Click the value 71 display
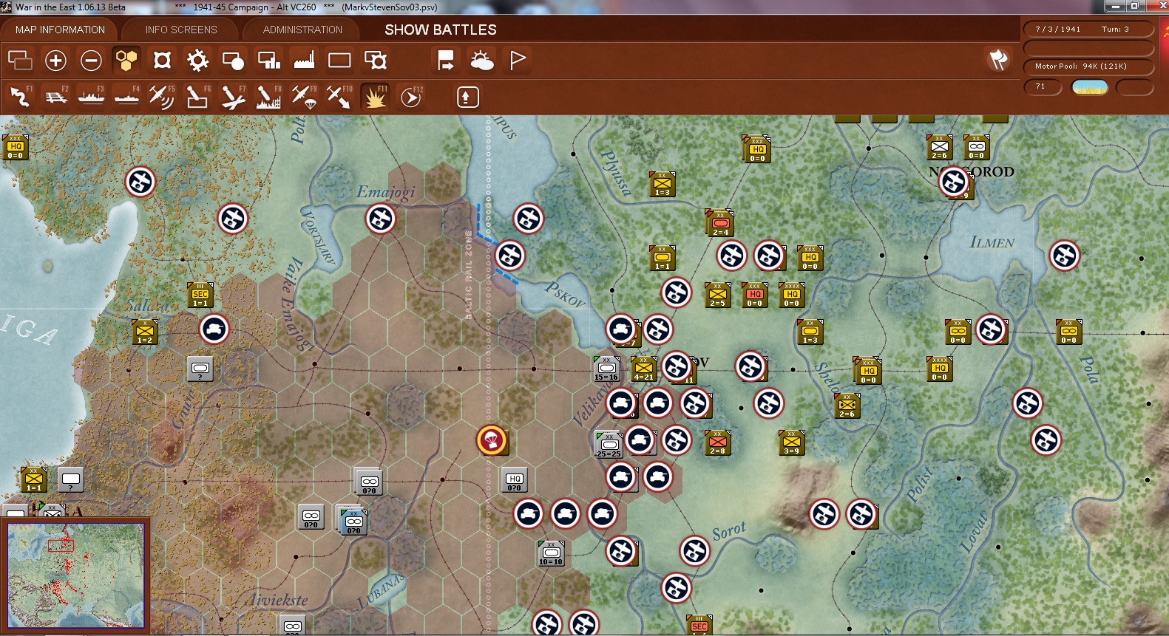The image size is (1169, 636). (1043, 87)
